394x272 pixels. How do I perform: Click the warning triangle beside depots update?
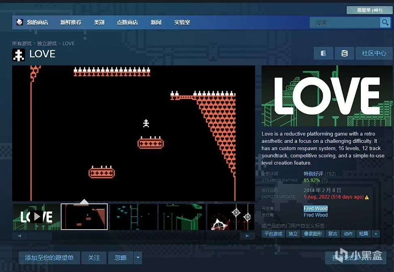click(x=367, y=197)
